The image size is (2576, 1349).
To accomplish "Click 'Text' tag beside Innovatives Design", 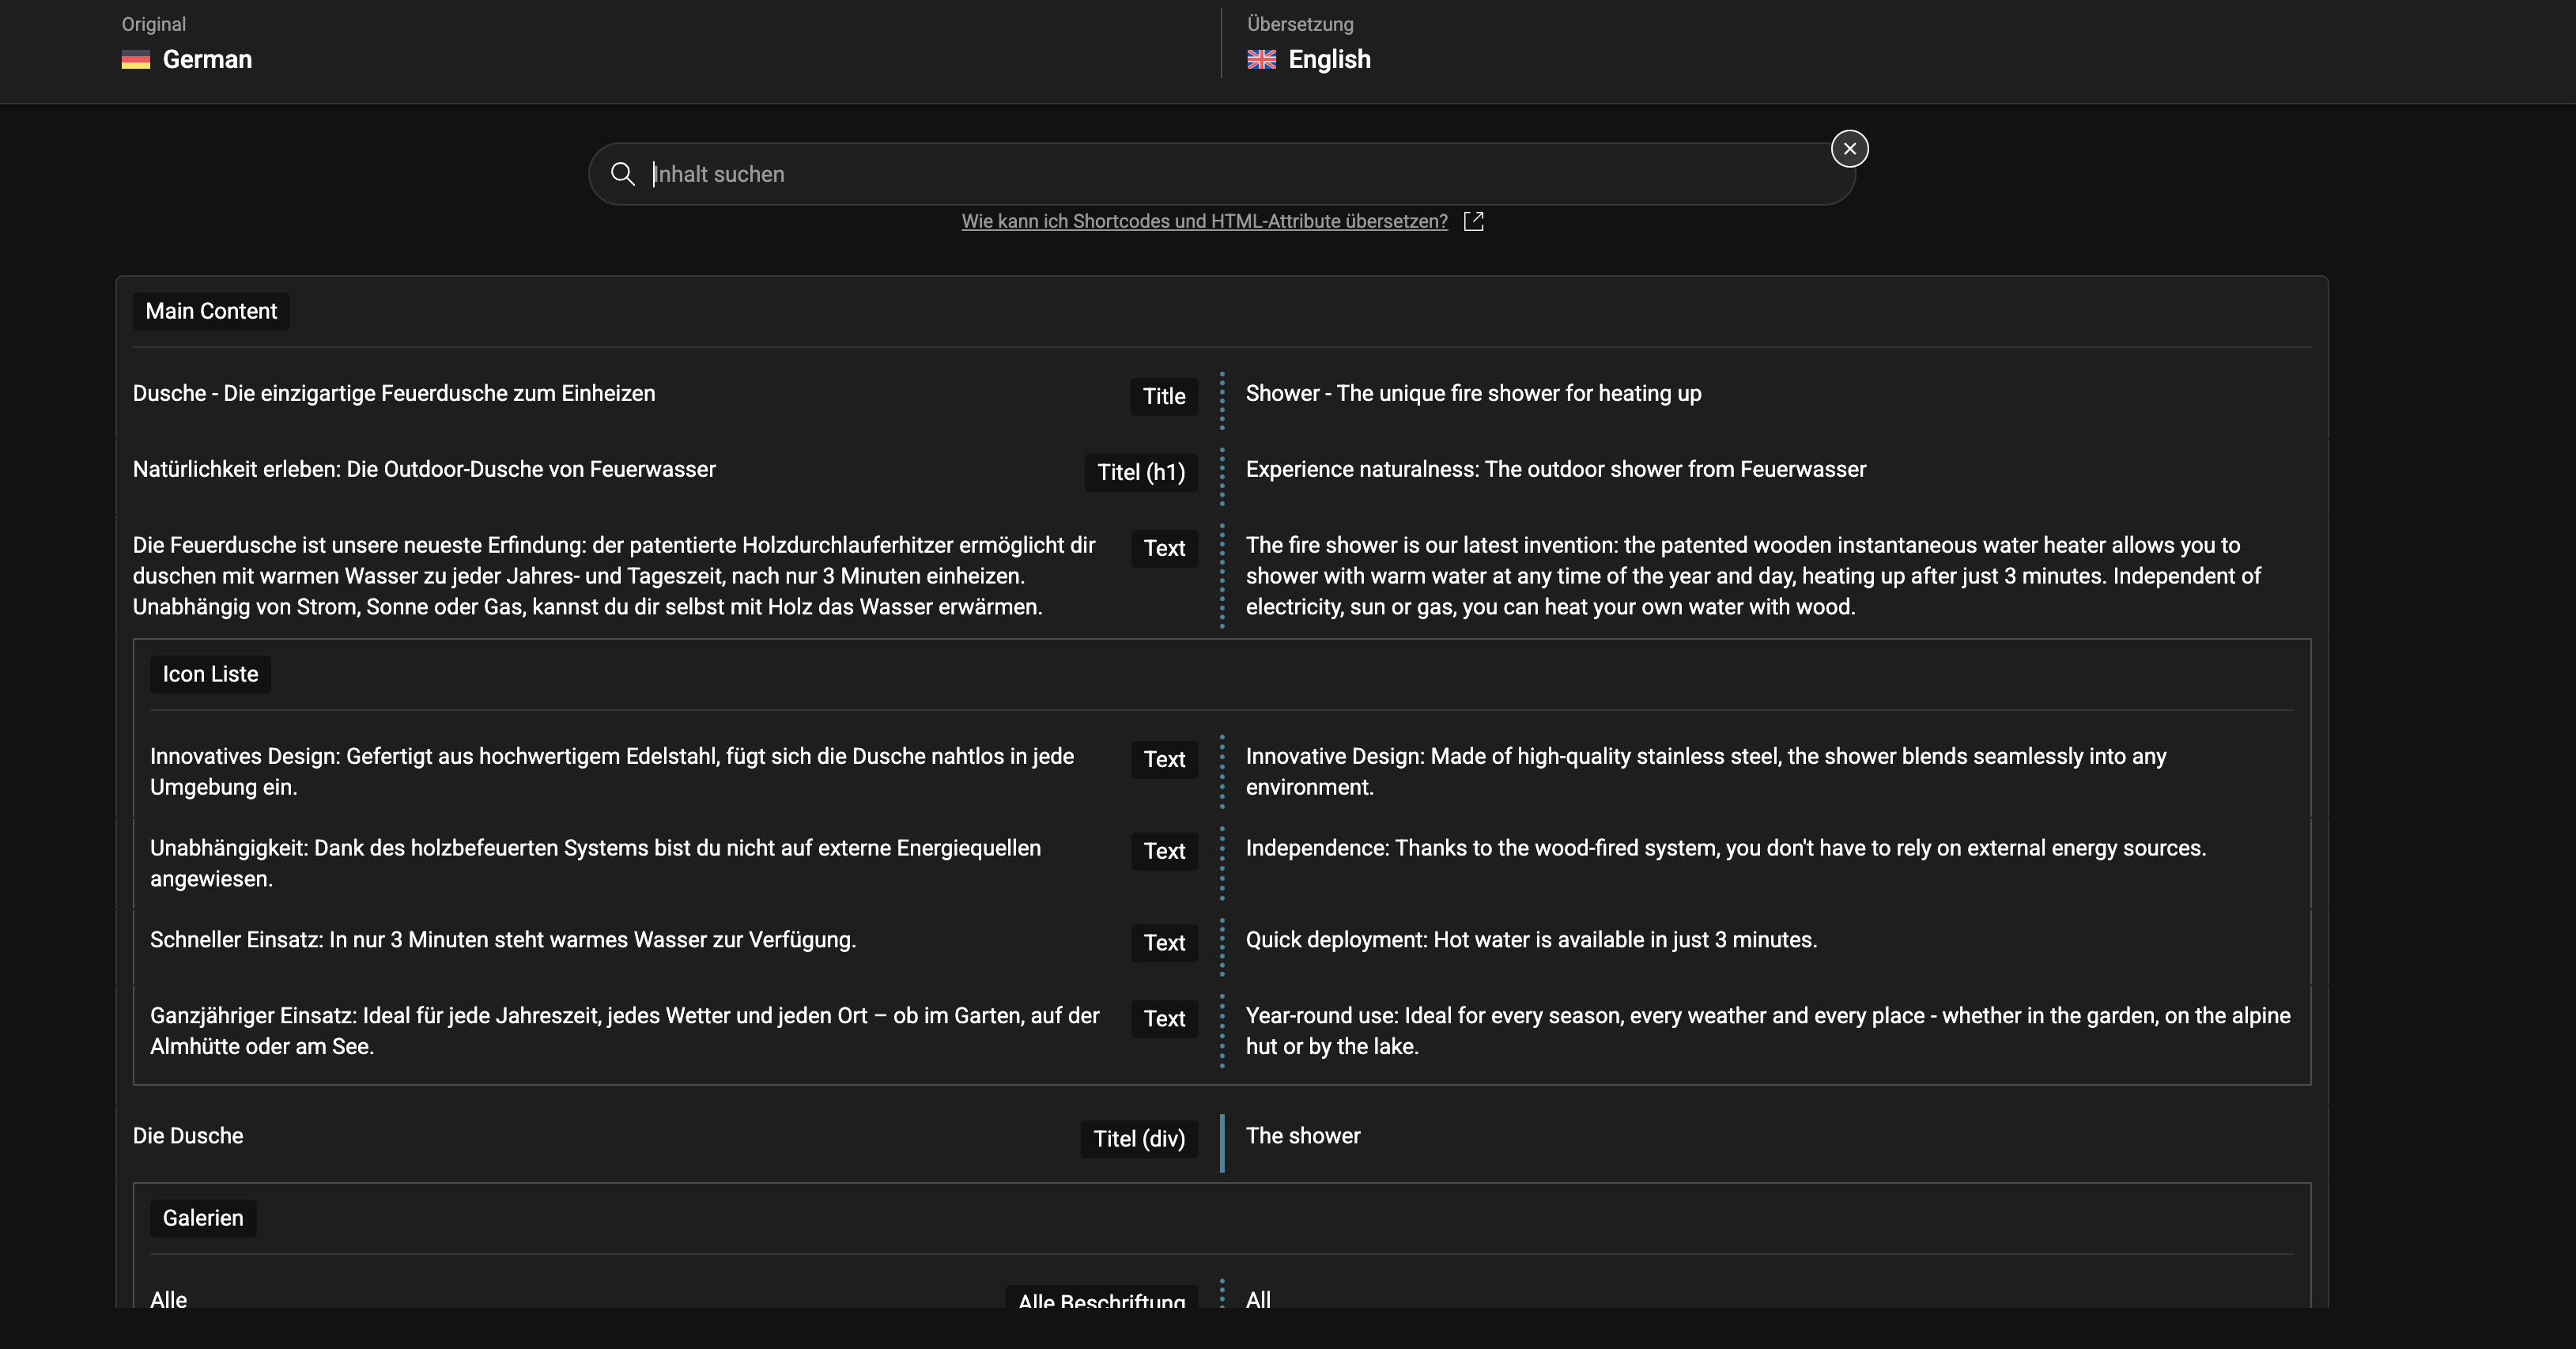I will click(x=1164, y=759).
